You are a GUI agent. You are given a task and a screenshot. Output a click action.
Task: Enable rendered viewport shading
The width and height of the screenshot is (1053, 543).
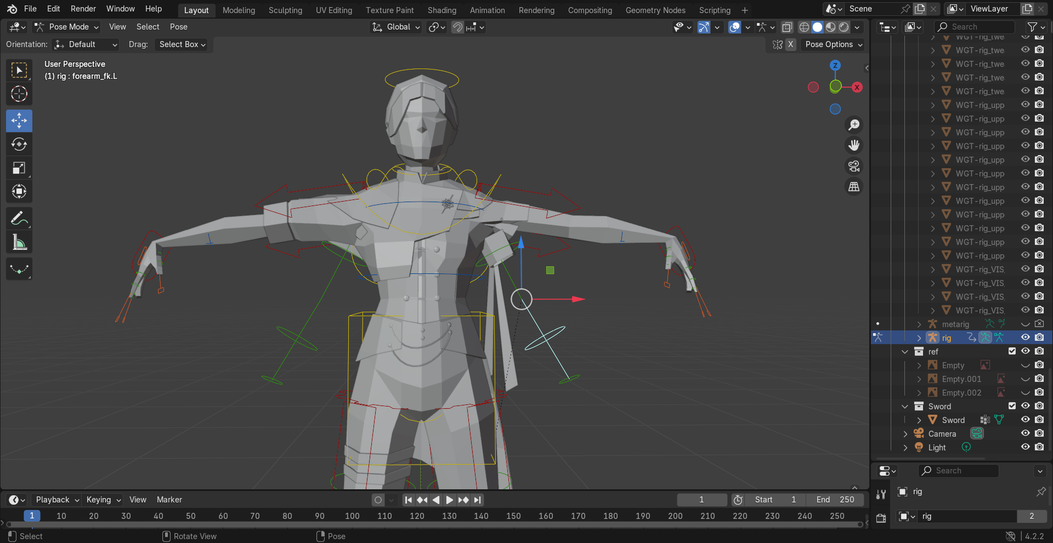(844, 27)
